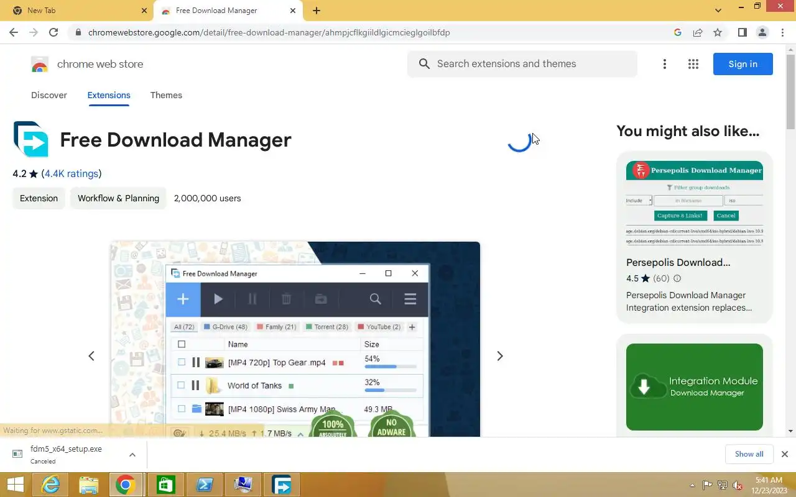The height and width of the screenshot is (497, 796).
Task: Close the New Tab tab
Action: coord(144,11)
